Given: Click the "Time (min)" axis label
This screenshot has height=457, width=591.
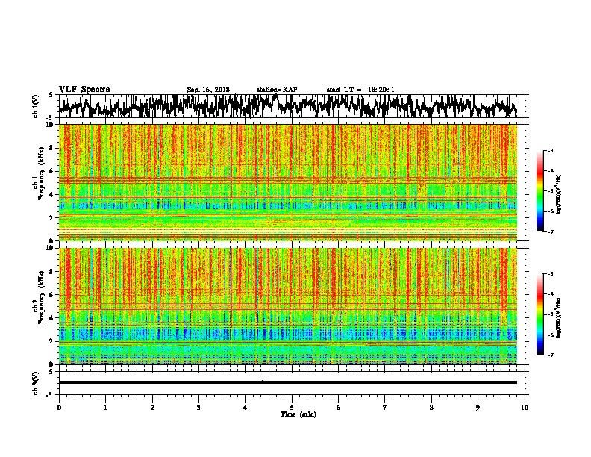Looking at the screenshot, I should [x=298, y=414].
